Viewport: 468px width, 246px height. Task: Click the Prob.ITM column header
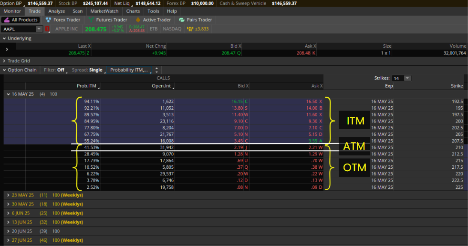point(86,86)
